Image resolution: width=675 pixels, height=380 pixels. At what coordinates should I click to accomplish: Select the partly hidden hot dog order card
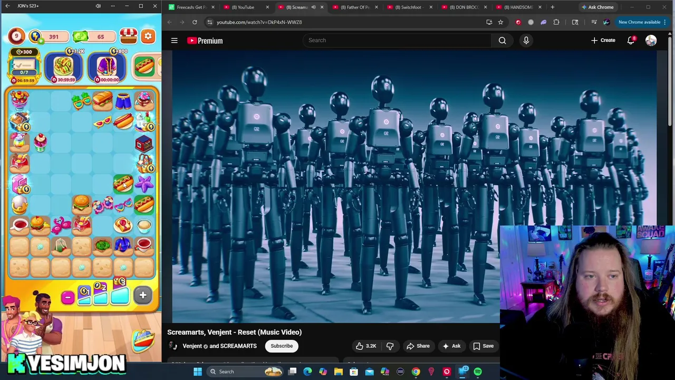click(x=146, y=66)
